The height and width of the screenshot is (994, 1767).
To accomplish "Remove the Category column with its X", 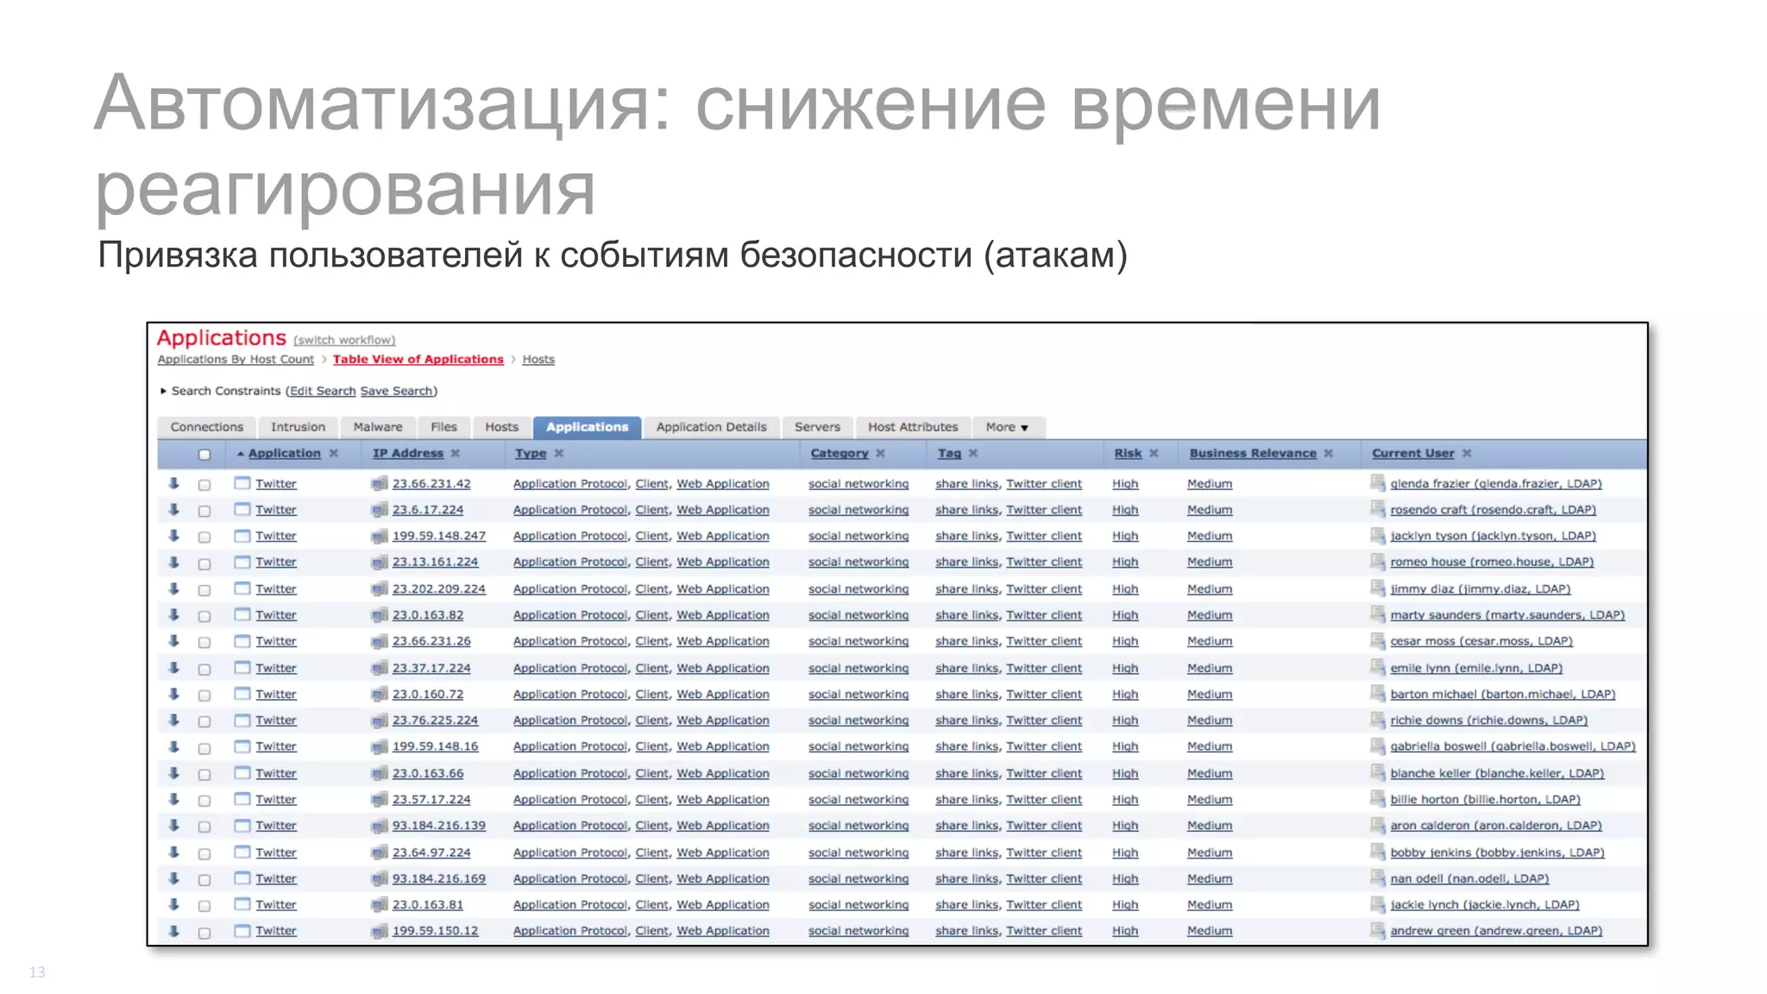I will [881, 453].
